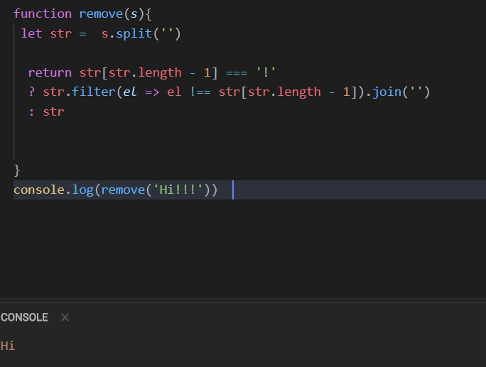Click the 'let' keyword on line two

(x=31, y=33)
